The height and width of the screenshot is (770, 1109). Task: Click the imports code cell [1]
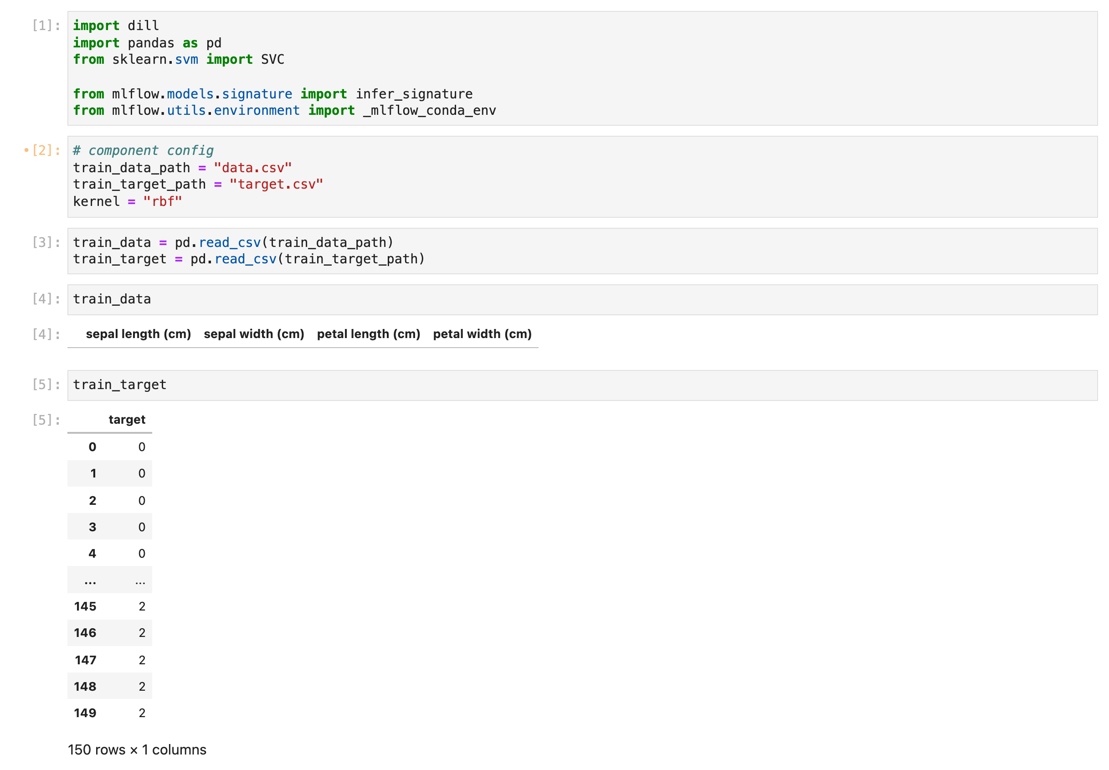click(582, 68)
